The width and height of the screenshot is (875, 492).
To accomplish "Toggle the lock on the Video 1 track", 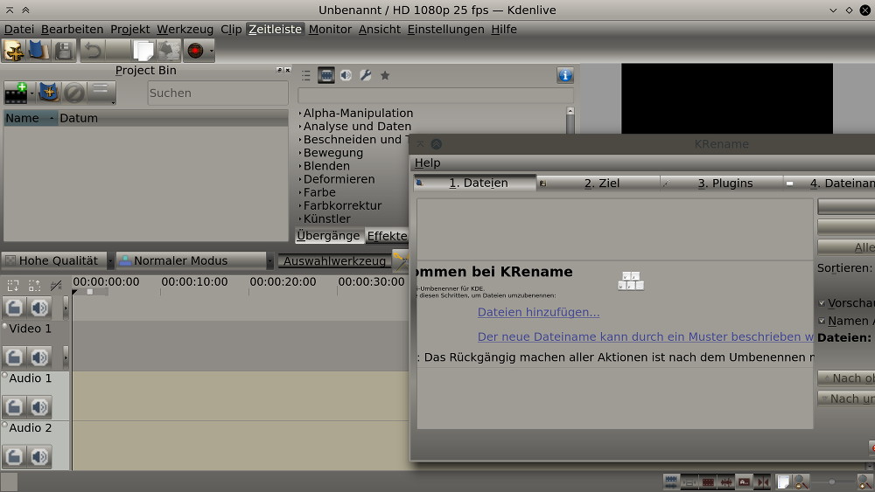I will click(x=15, y=357).
